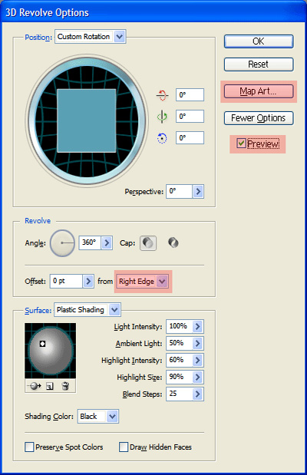The image size is (307, 475).
Task: Open the revolve Angle arrow
Action: [107, 242]
